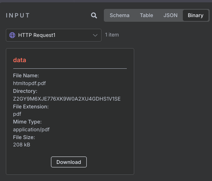Click the htmltopdf.pdf file name value
Image resolution: width=212 pixels, height=181 pixels.
29,84
